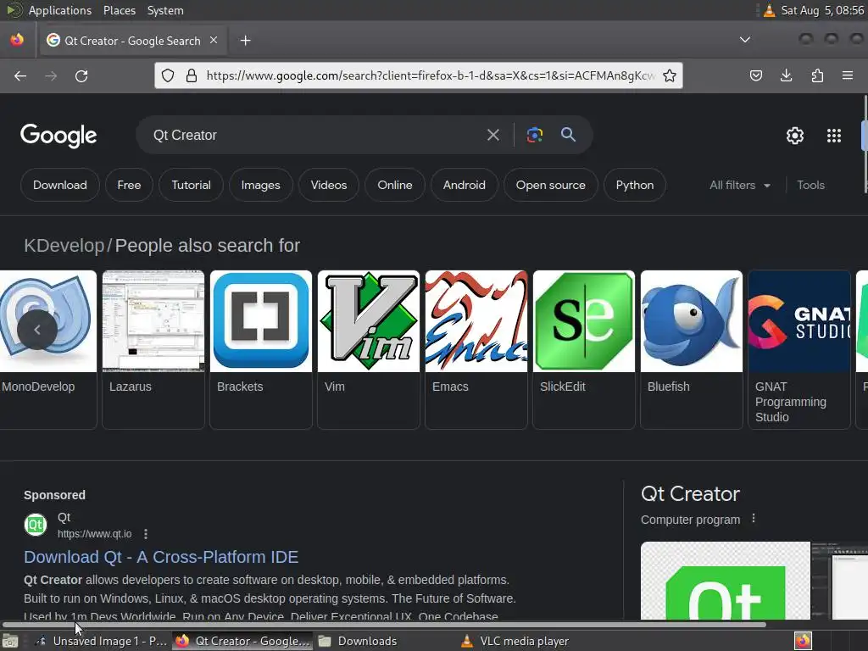Click the KDevelop heading link
This screenshot has width=868, height=651.
click(64, 245)
